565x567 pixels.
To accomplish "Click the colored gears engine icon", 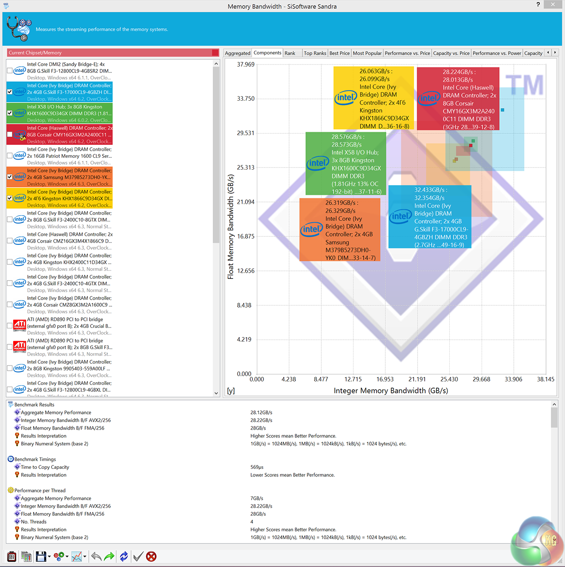I will (59, 556).
